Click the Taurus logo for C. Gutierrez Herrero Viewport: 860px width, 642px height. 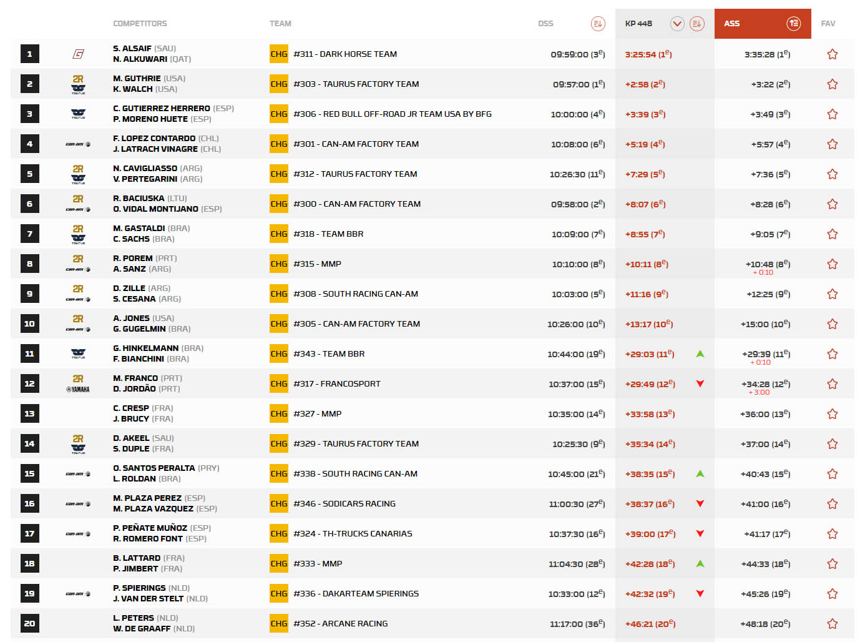coord(78,114)
